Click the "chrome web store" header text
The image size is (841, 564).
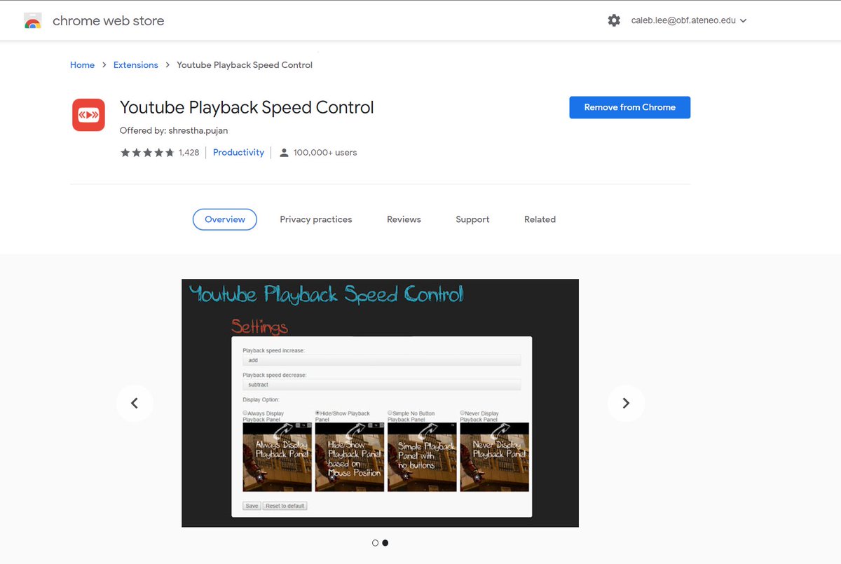109,21
